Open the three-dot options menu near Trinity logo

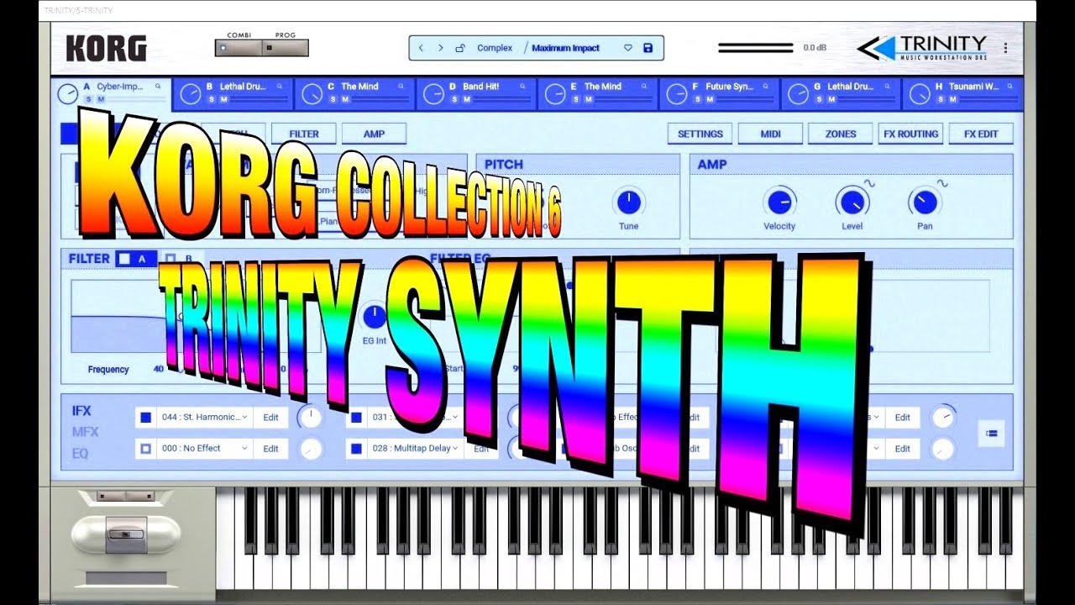tap(1005, 48)
